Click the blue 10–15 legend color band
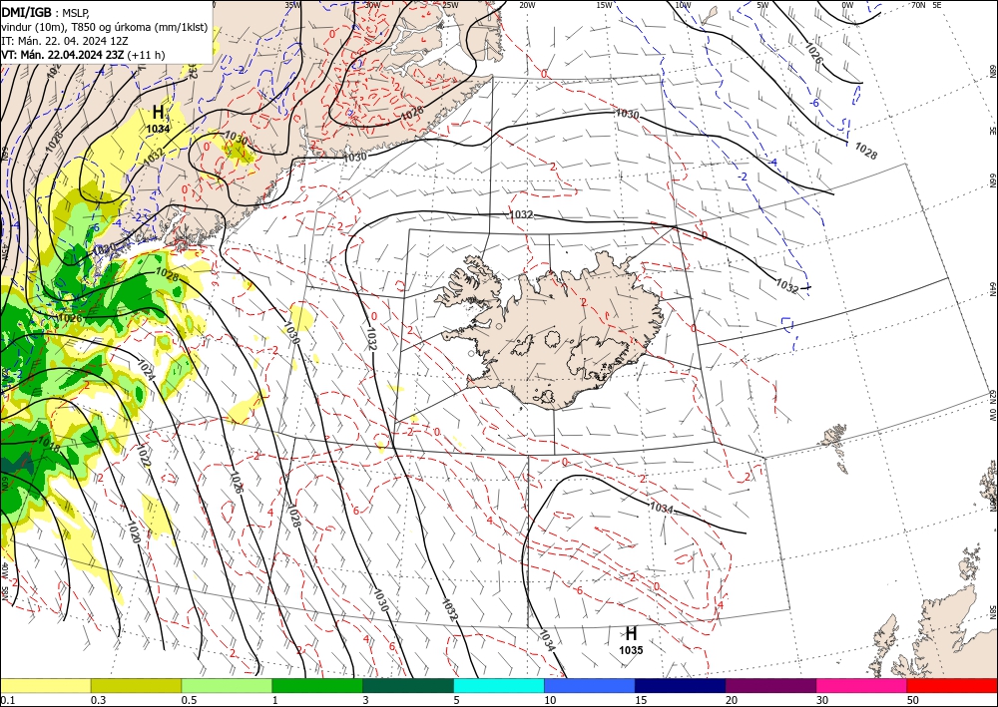This screenshot has width=998, height=707. [590, 685]
